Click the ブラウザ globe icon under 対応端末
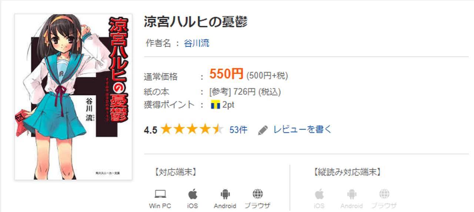The image size is (474, 212). (257, 194)
